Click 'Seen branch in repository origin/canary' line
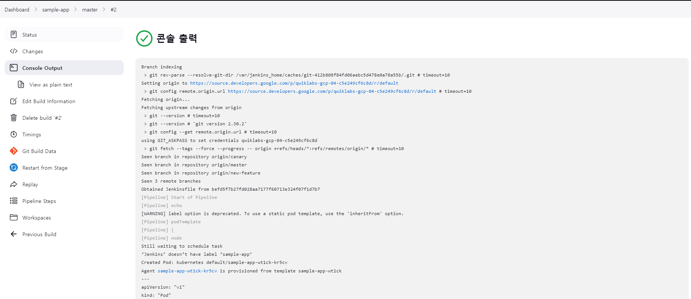Screen dimensions: 691x299 194,157
